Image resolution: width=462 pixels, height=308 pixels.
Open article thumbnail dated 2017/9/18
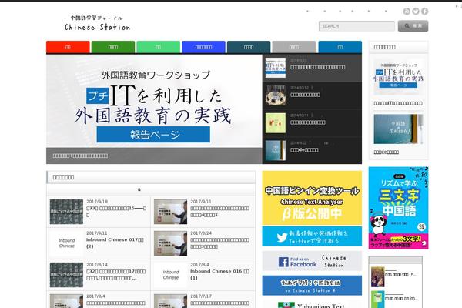(66, 212)
